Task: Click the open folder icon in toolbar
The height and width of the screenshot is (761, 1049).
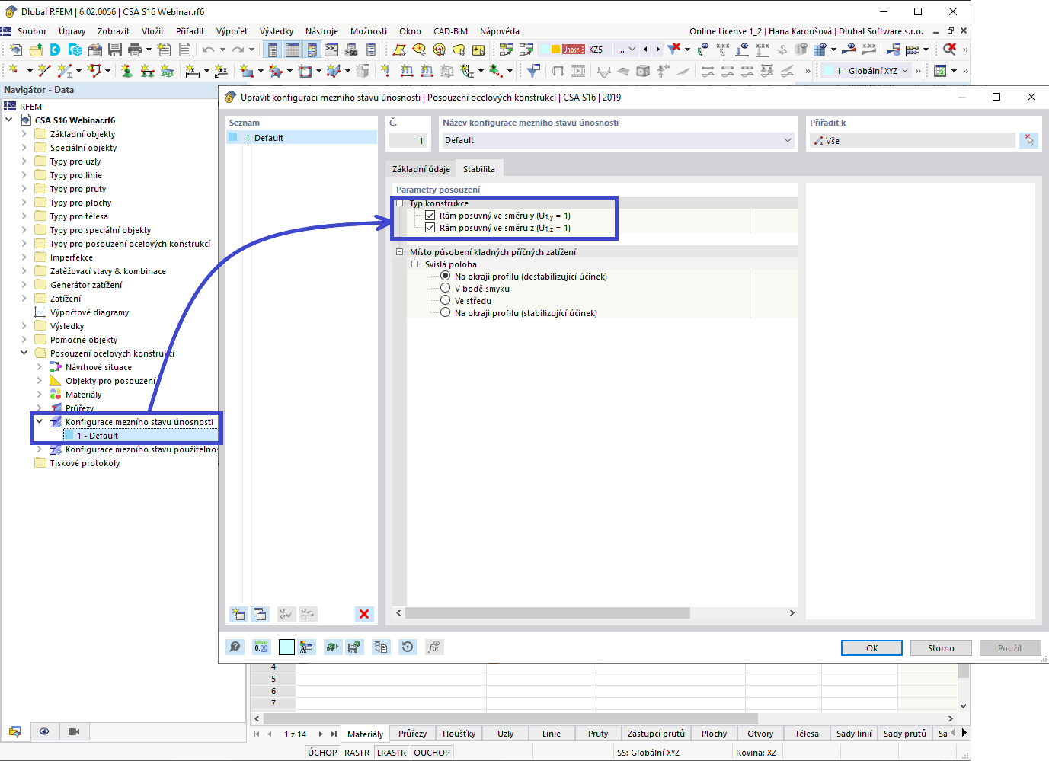Action: 36,50
